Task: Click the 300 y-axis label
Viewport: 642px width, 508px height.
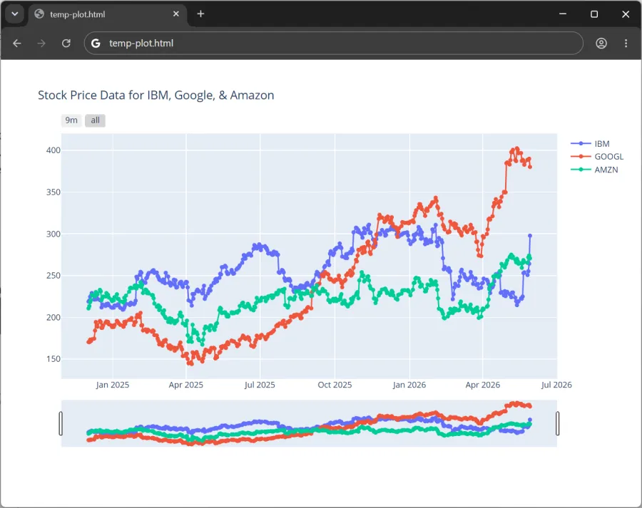Action: tap(53, 234)
